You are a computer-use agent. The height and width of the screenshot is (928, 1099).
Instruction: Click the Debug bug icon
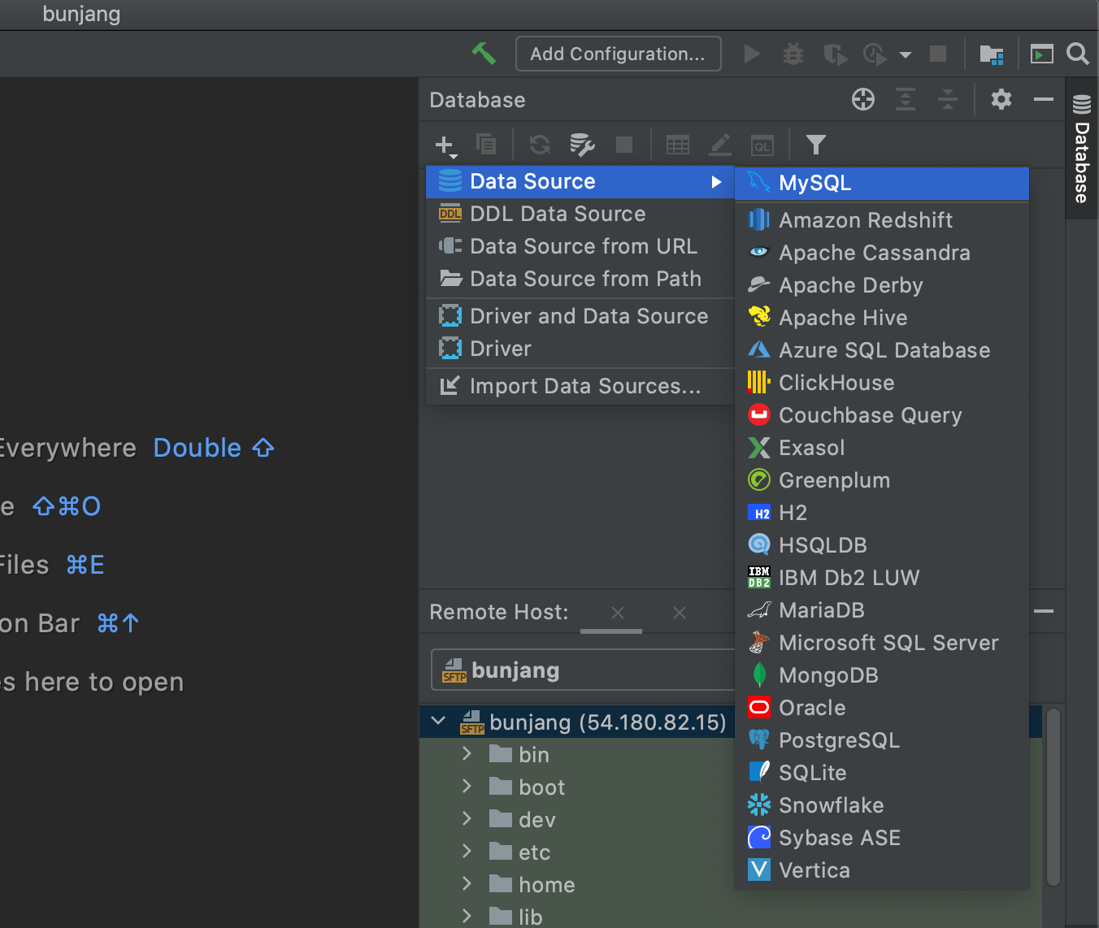(x=793, y=54)
